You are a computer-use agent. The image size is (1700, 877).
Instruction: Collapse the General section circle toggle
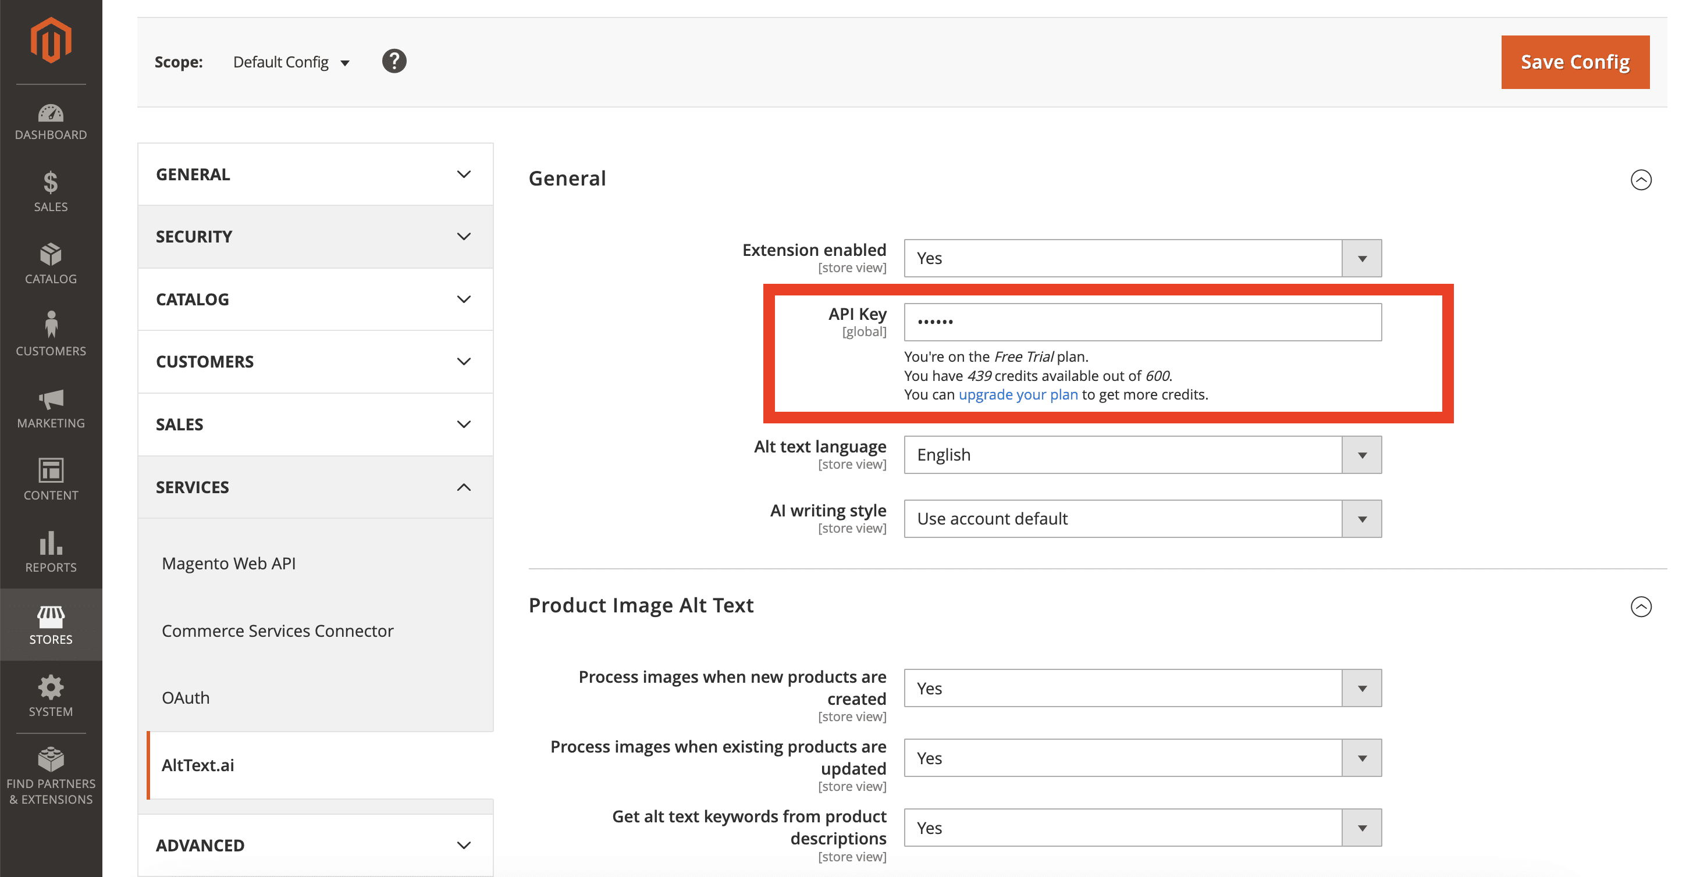tap(1641, 180)
